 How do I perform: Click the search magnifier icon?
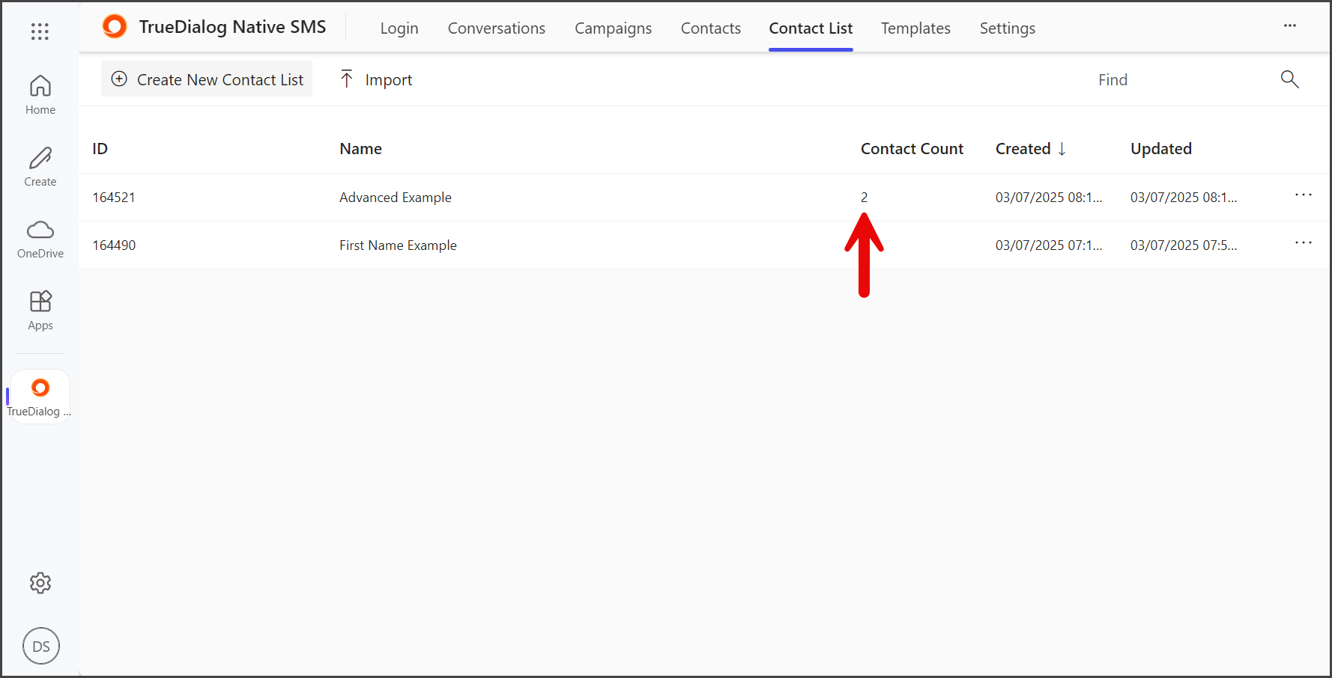click(x=1289, y=79)
